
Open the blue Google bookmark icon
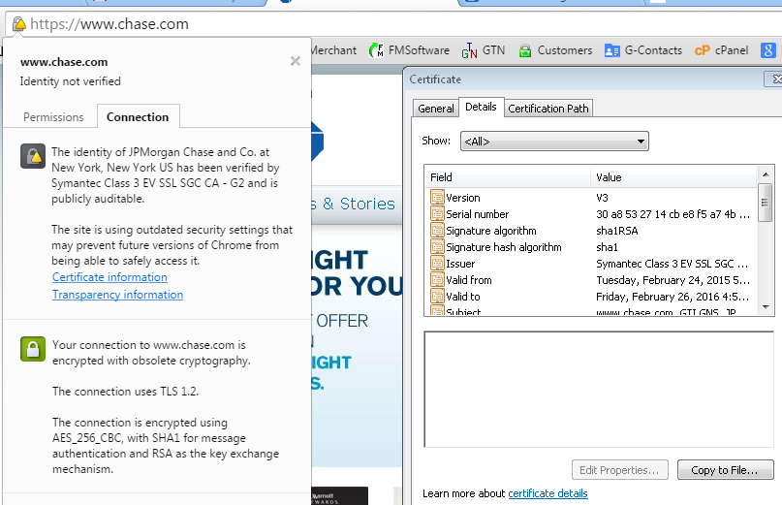768,50
